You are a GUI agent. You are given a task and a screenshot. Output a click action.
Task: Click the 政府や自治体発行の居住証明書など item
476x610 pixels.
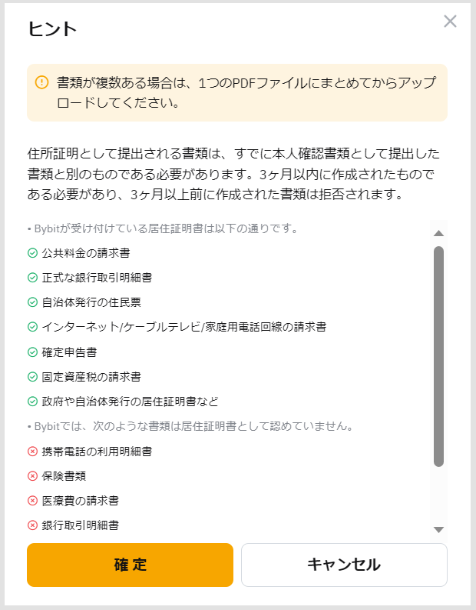point(130,402)
